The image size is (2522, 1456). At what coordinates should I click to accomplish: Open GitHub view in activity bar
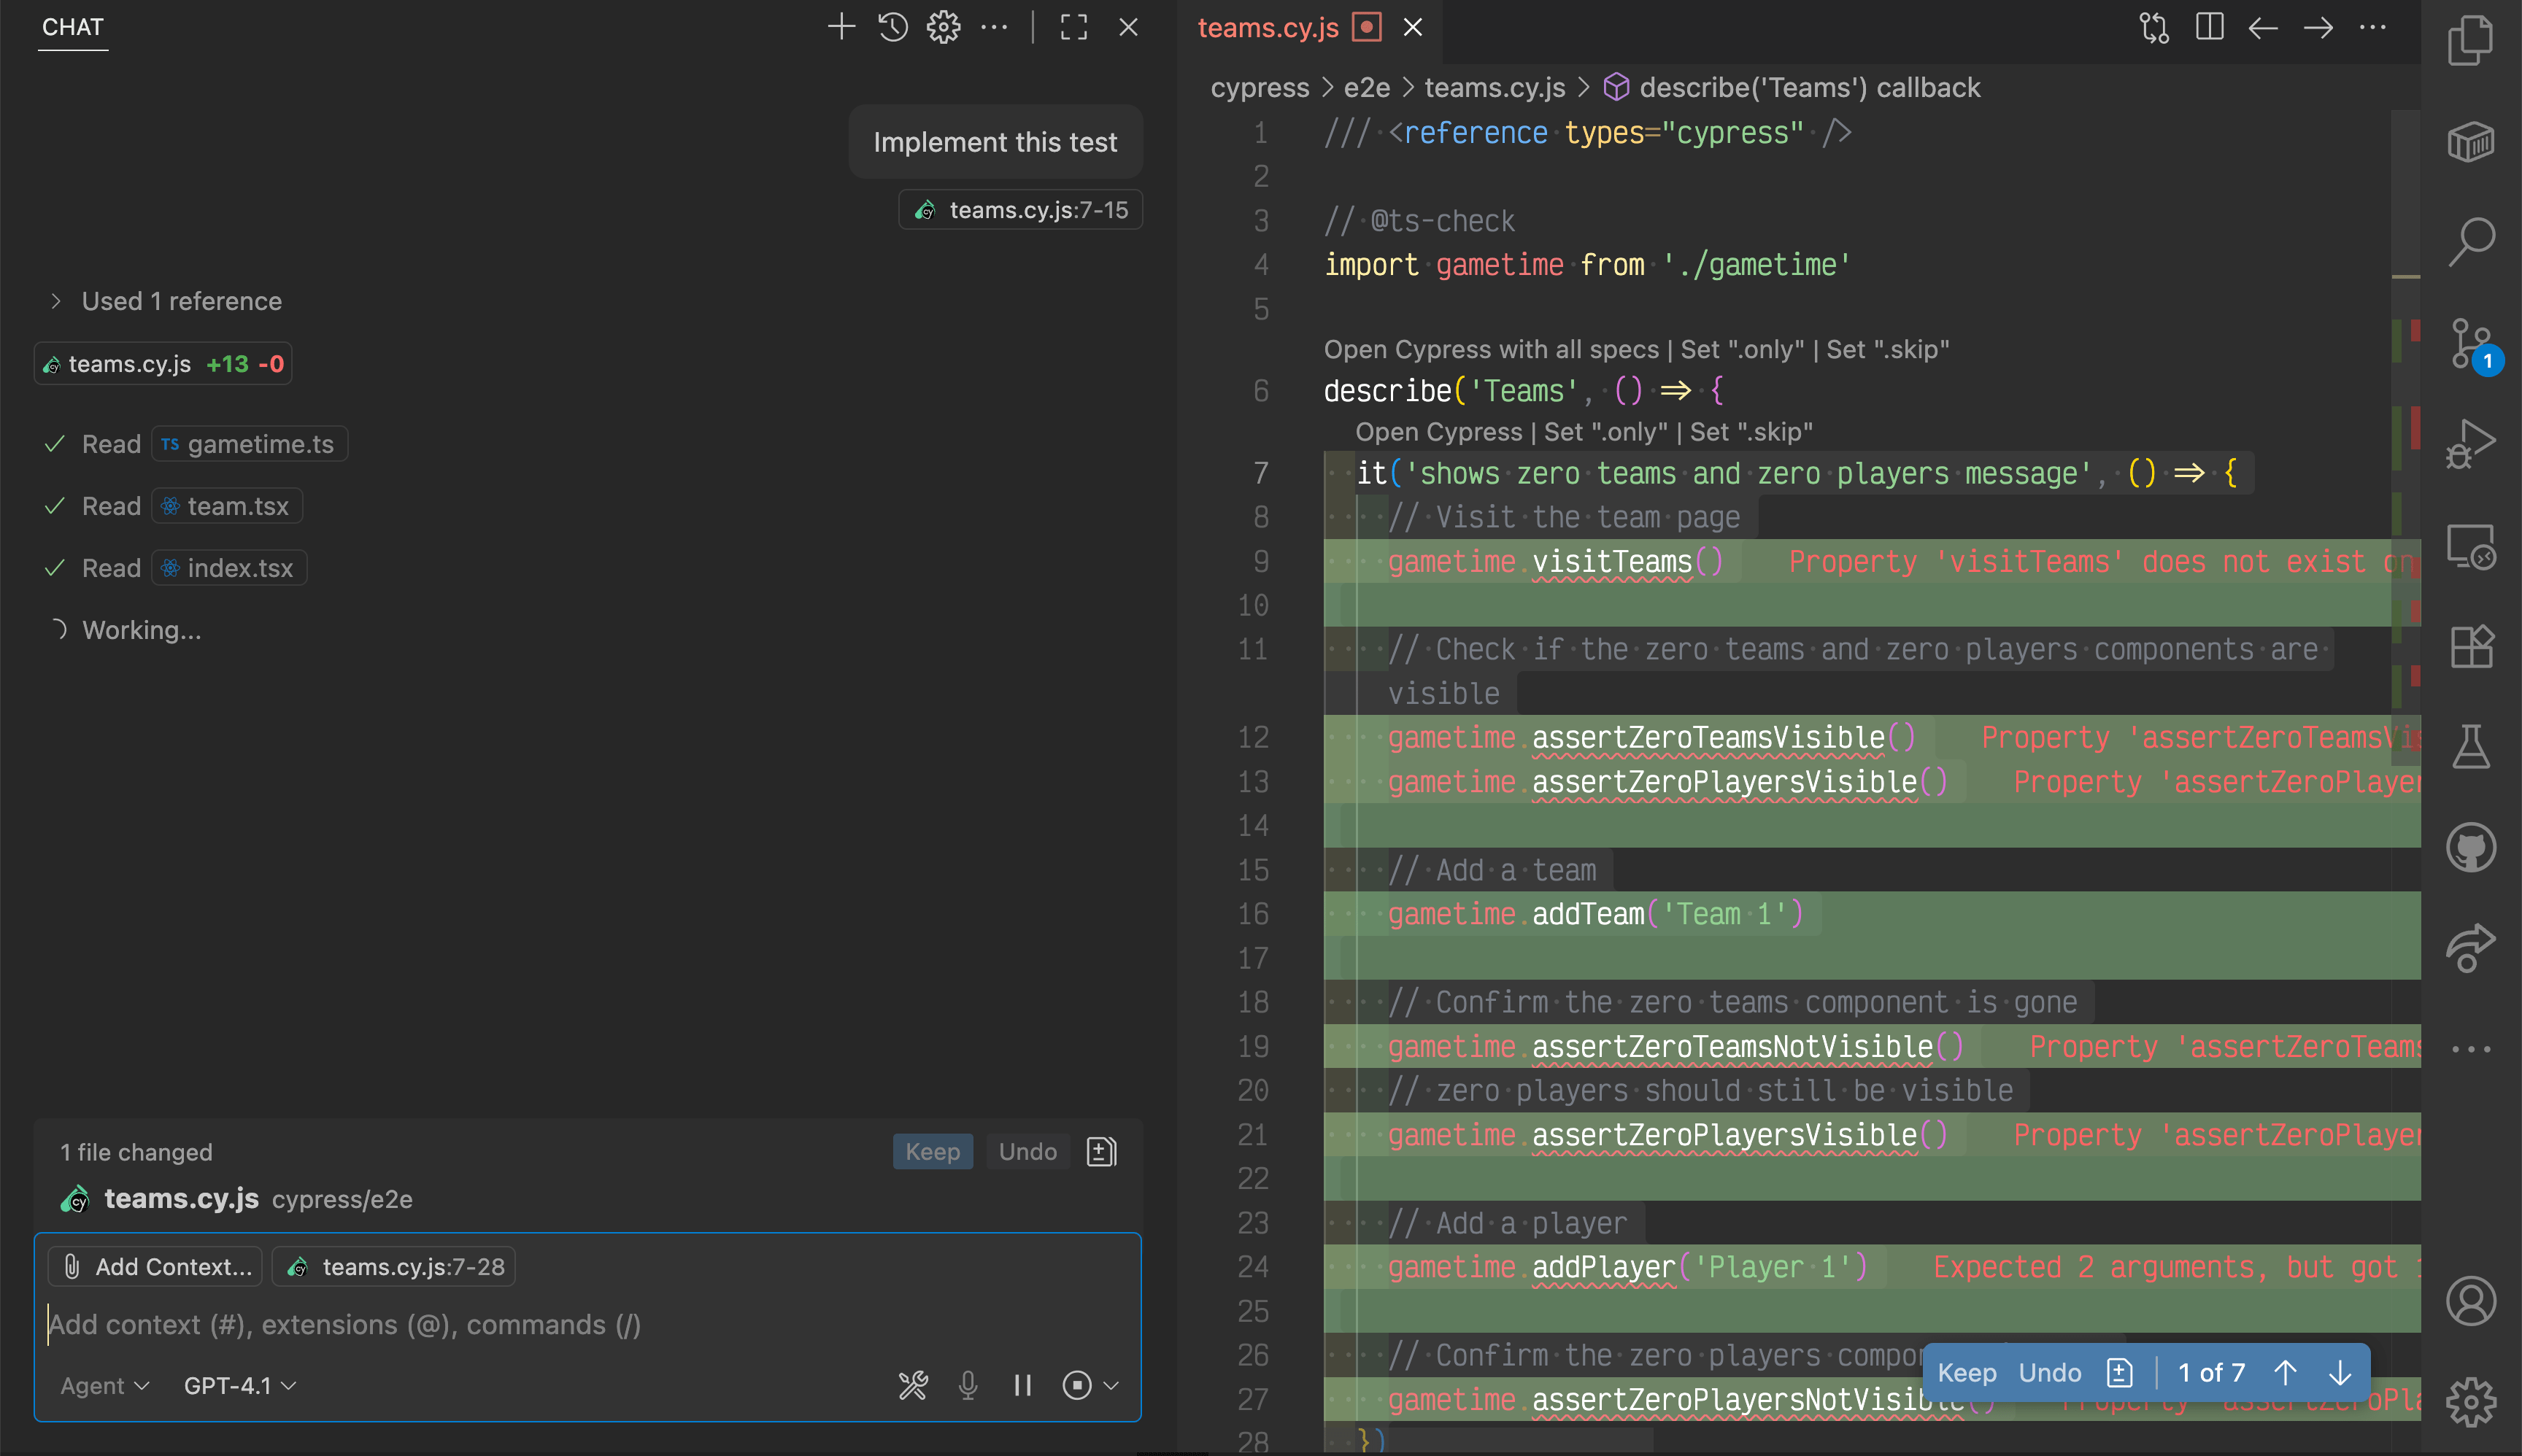pyautogui.click(x=2471, y=847)
